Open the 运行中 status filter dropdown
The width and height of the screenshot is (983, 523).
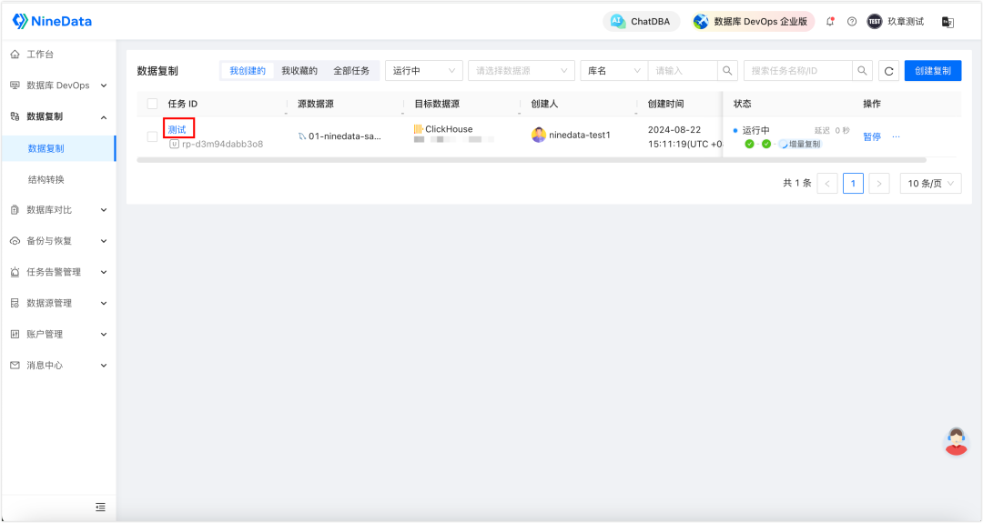click(424, 71)
